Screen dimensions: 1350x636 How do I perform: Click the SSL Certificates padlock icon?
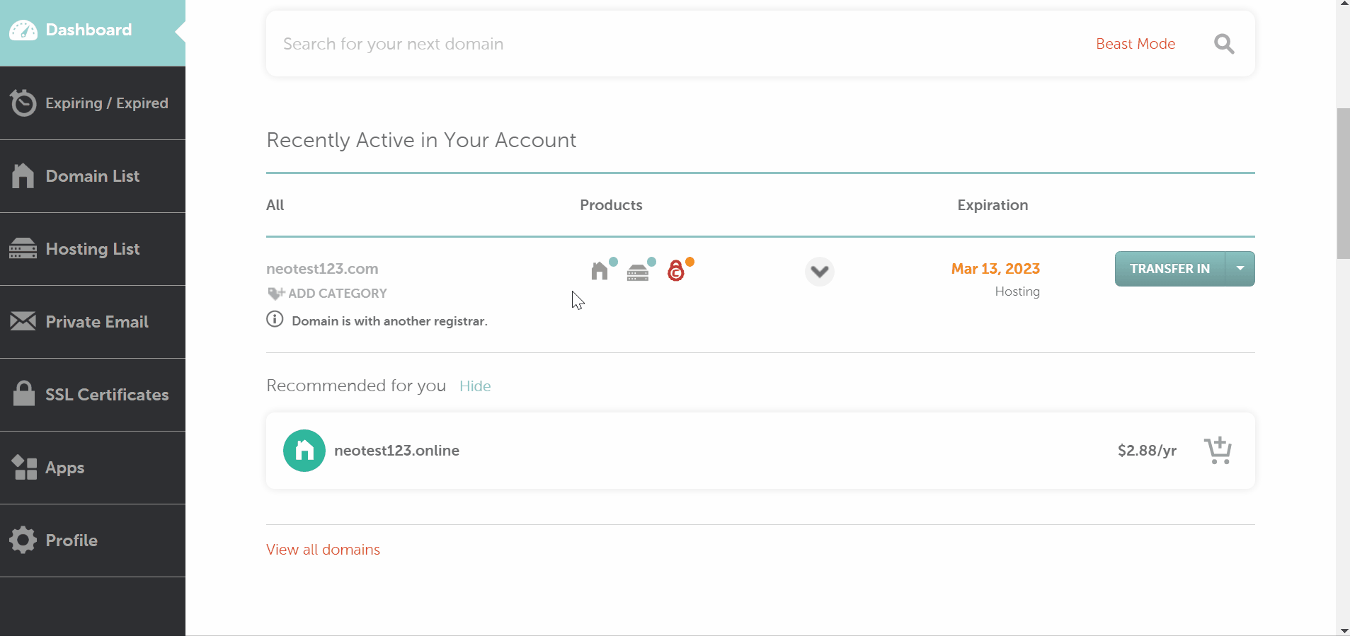pos(23,393)
